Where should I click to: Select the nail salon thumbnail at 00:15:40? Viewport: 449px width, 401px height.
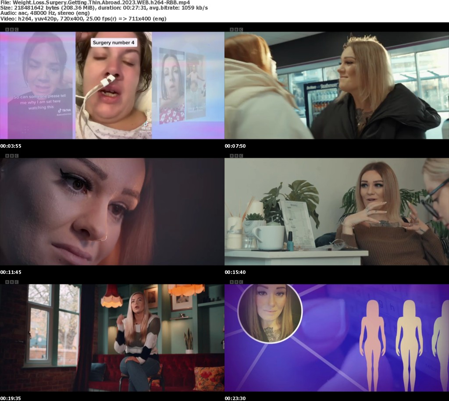(x=336, y=211)
